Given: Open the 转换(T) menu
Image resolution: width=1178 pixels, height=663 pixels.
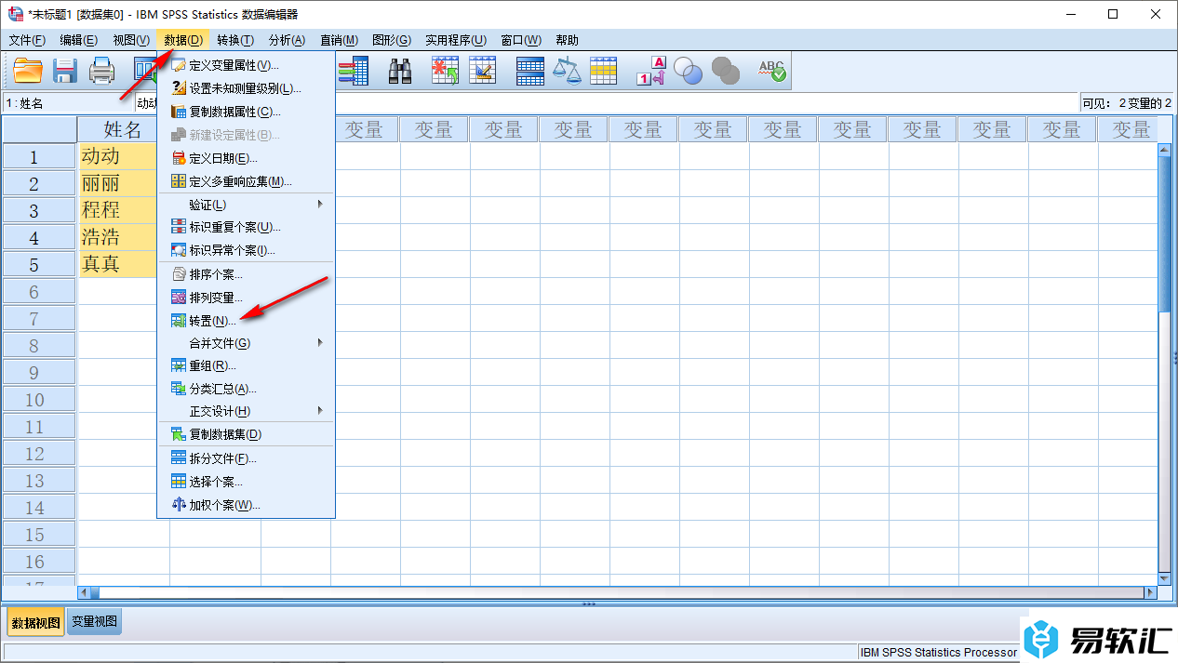Looking at the screenshot, I should point(235,40).
